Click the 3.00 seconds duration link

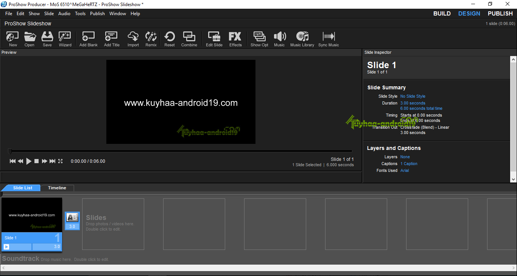click(413, 103)
